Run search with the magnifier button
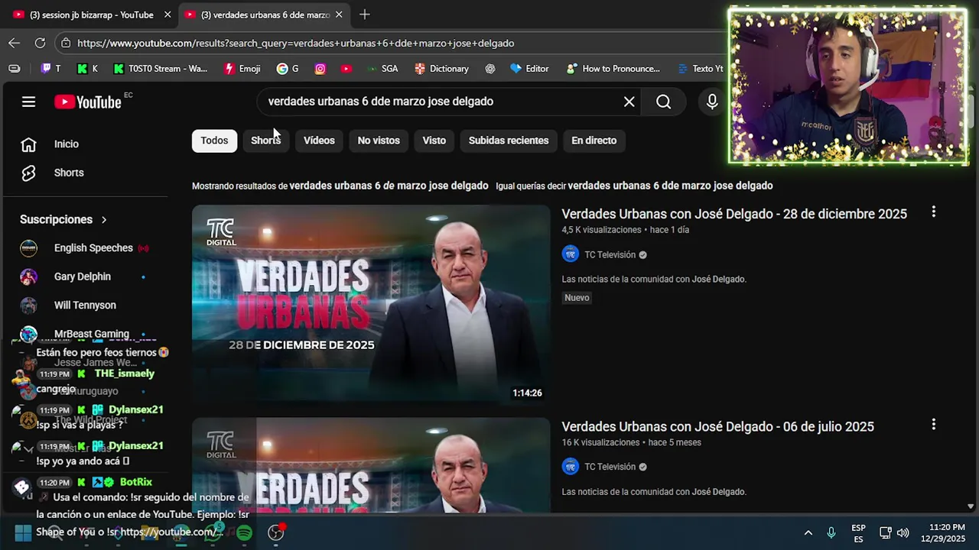This screenshot has height=550, width=979. click(663, 102)
